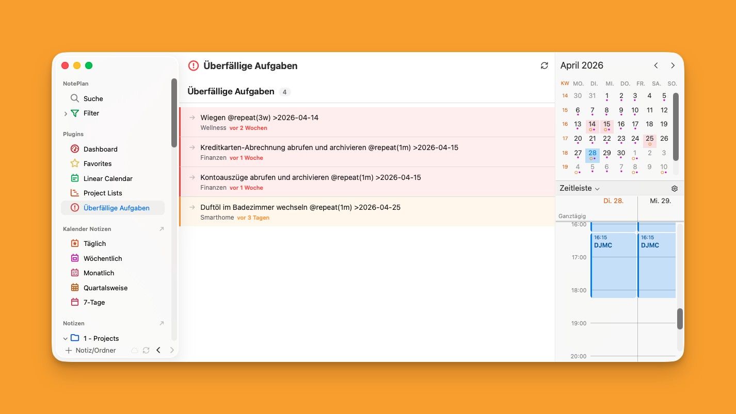Screen dimensions: 736x414
Task: Click the Suche search item
Action: click(93, 98)
